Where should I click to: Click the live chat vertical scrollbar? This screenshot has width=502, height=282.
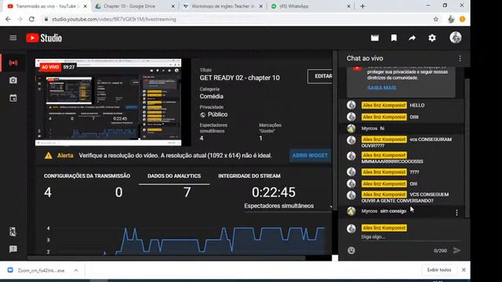click(467, 147)
